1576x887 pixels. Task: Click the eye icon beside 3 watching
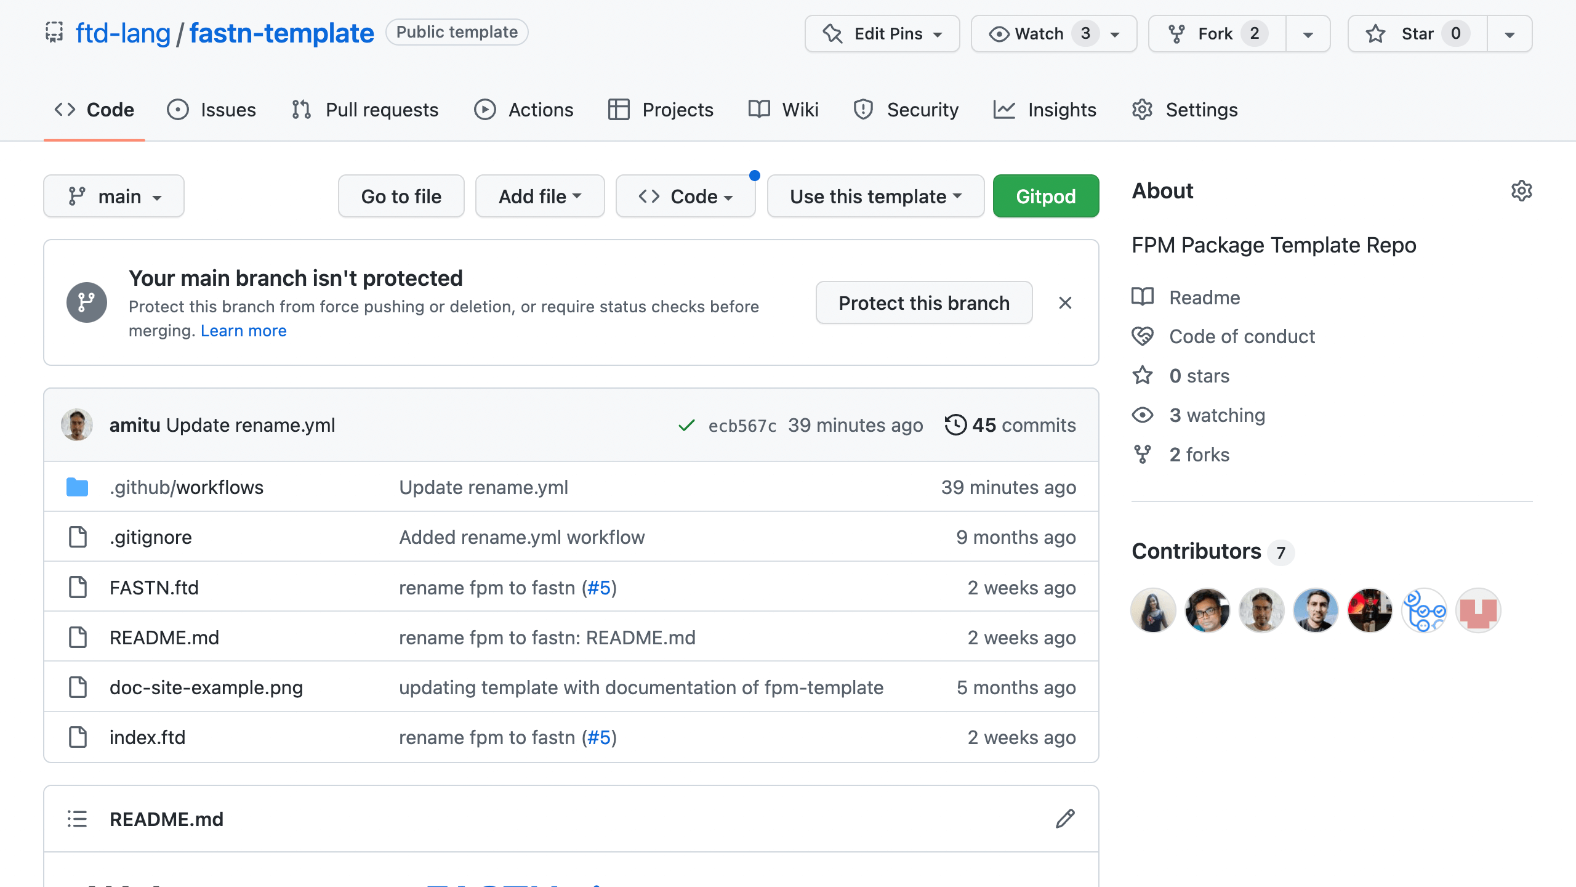pyautogui.click(x=1143, y=415)
